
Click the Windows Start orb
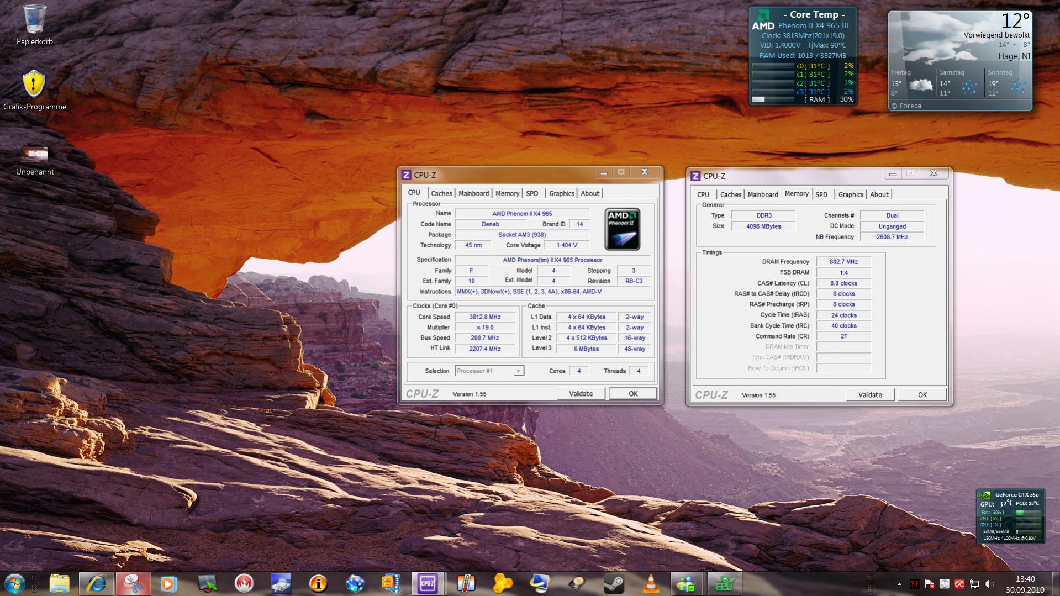pos(15,583)
